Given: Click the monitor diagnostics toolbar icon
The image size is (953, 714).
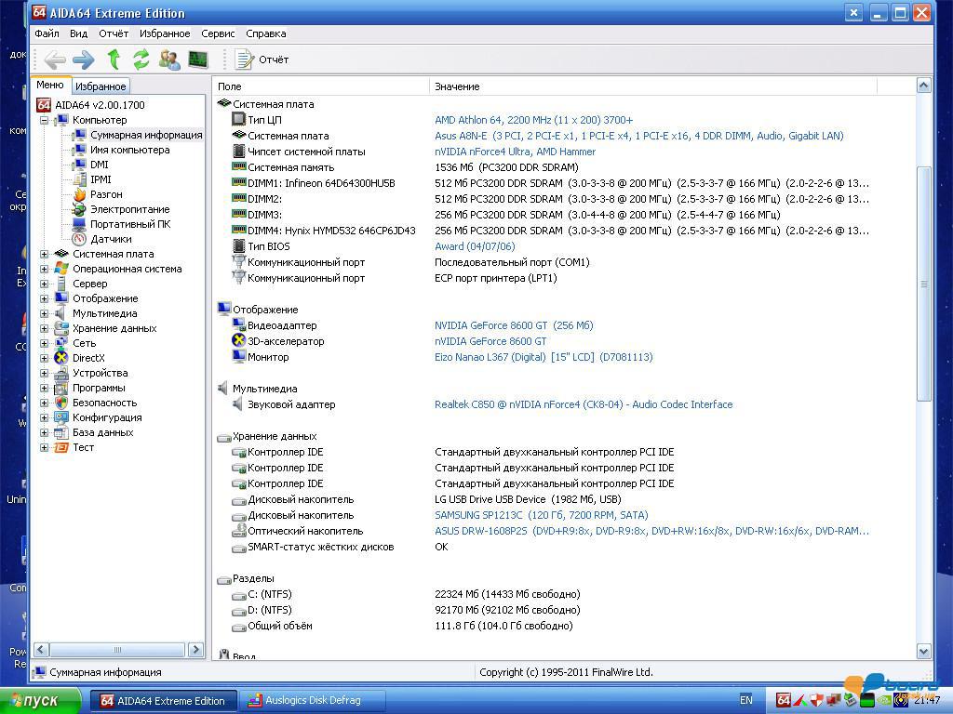Looking at the screenshot, I should pyautogui.click(x=198, y=59).
